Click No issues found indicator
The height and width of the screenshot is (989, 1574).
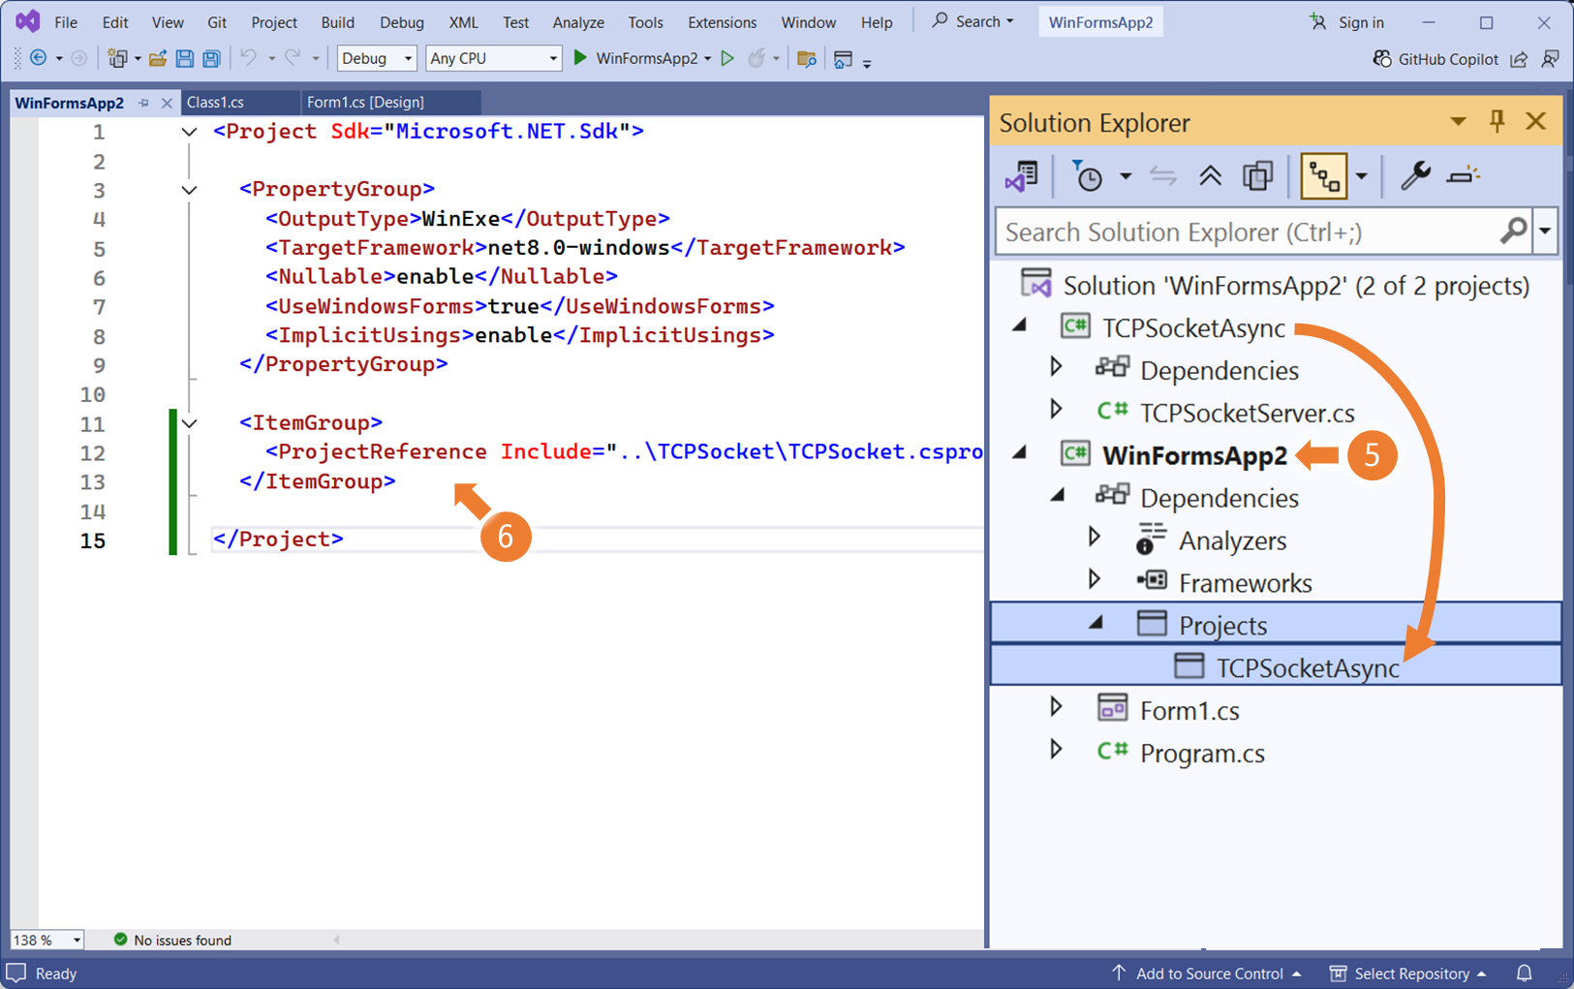pyautogui.click(x=172, y=940)
